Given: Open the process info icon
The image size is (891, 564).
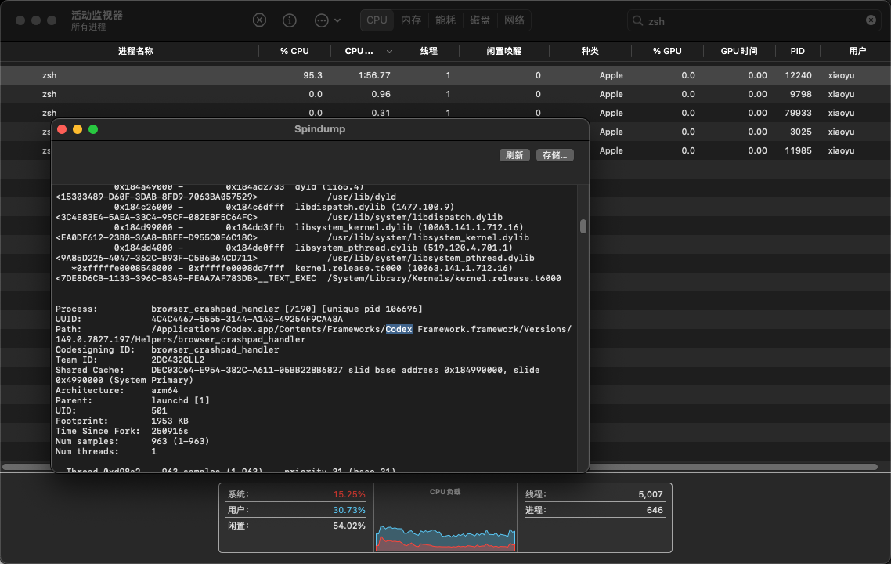Looking at the screenshot, I should [289, 20].
